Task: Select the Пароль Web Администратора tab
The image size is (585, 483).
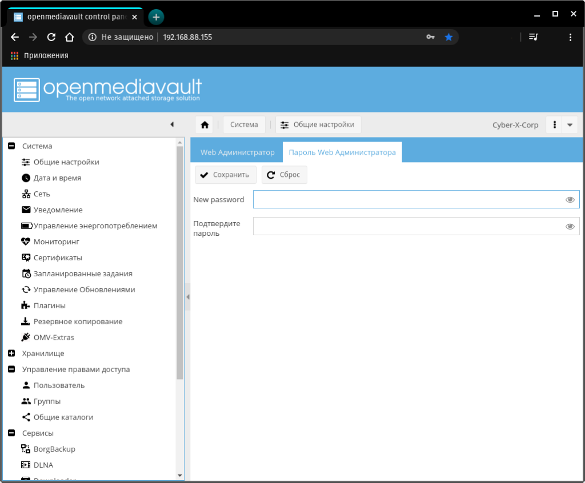Action: click(x=342, y=152)
